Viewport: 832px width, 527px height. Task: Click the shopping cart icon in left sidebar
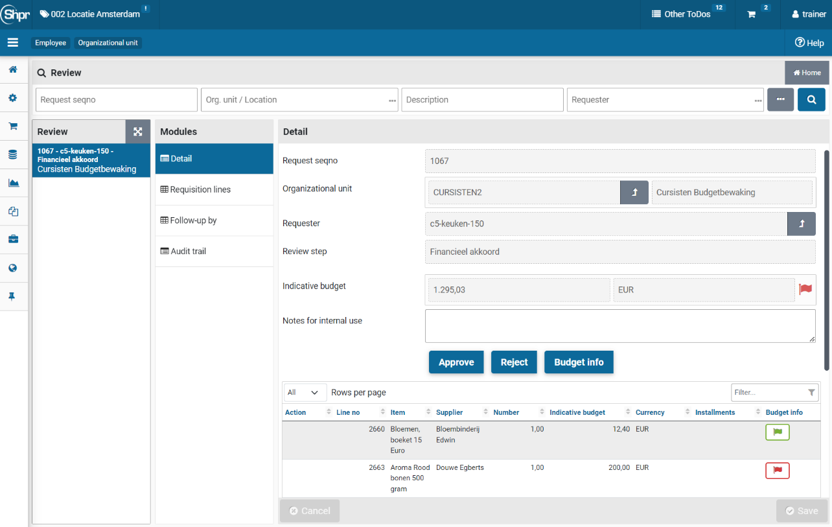pyautogui.click(x=13, y=126)
